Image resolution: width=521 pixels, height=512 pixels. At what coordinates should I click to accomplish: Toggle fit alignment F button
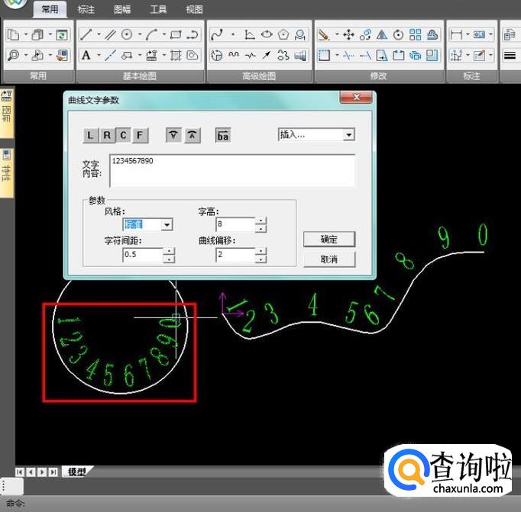140,135
